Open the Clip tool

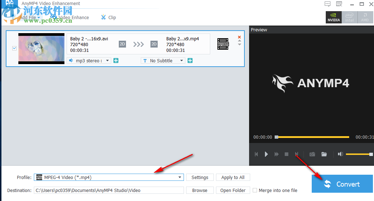tap(108, 17)
